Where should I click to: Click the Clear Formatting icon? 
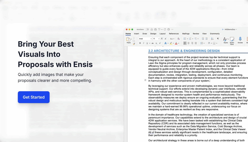(x=179, y=39)
